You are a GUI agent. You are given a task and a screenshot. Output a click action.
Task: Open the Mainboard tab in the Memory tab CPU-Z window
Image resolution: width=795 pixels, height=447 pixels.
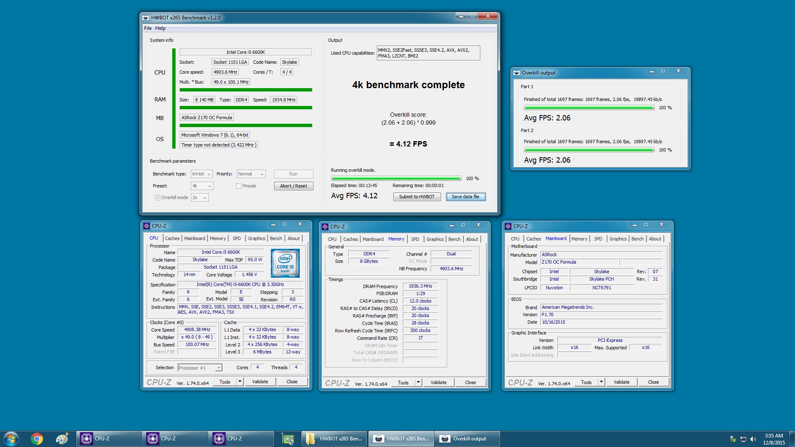pyautogui.click(x=373, y=239)
